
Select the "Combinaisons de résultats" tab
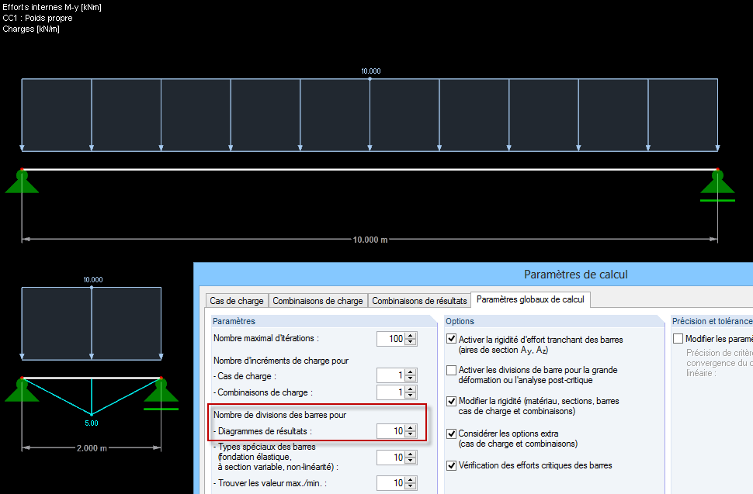coord(421,299)
